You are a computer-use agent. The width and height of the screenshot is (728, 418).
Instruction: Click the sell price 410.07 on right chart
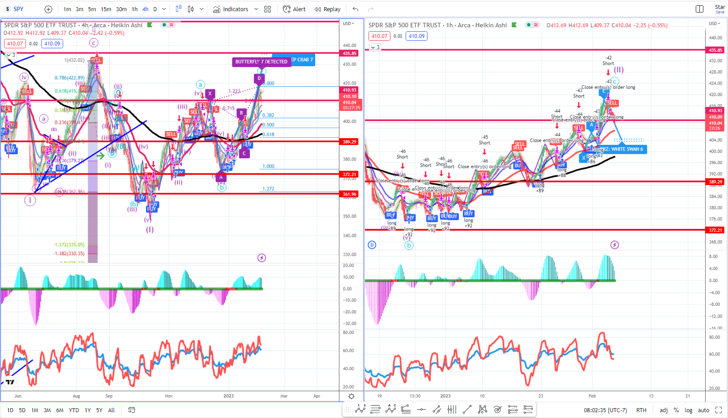pos(379,36)
